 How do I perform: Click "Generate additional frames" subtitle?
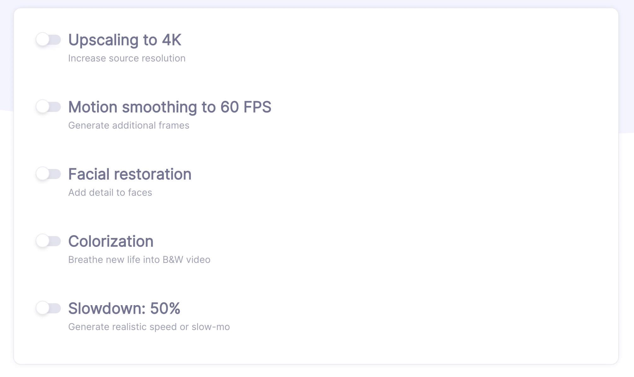pyautogui.click(x=128, y=125)
